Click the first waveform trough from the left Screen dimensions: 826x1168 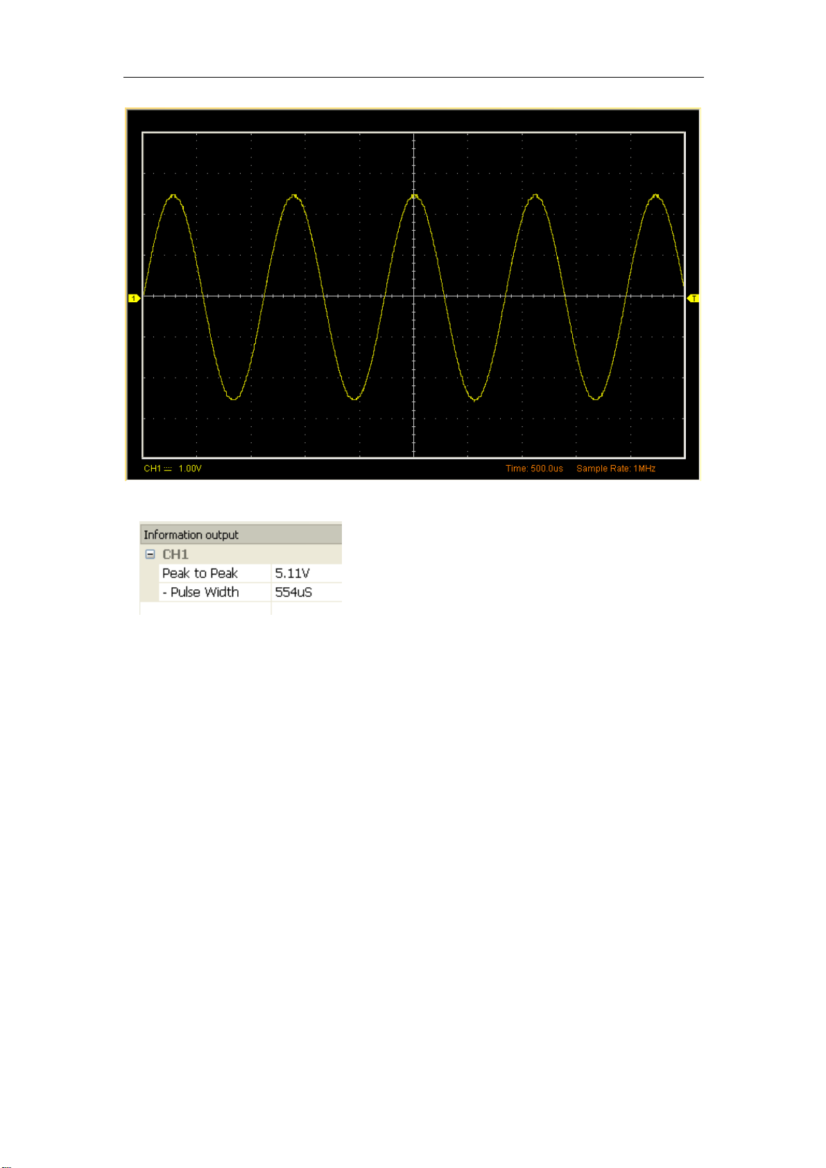click(x=234, y=398)
